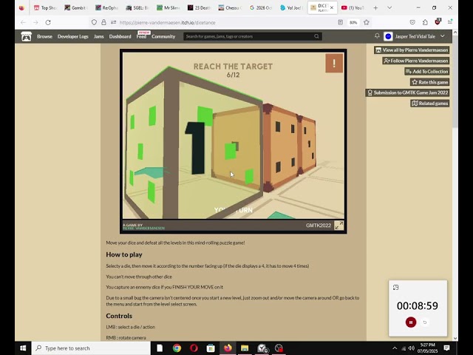The height and width of the screenshot is (355, 473).
Task: Switch to the Chessu browser tab
Action: coord(230,8)
